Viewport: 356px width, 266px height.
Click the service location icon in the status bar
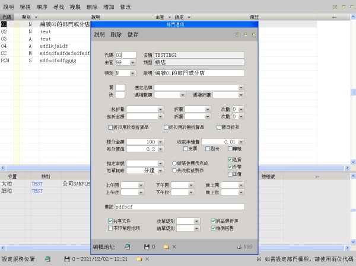(x=48, y=259)
